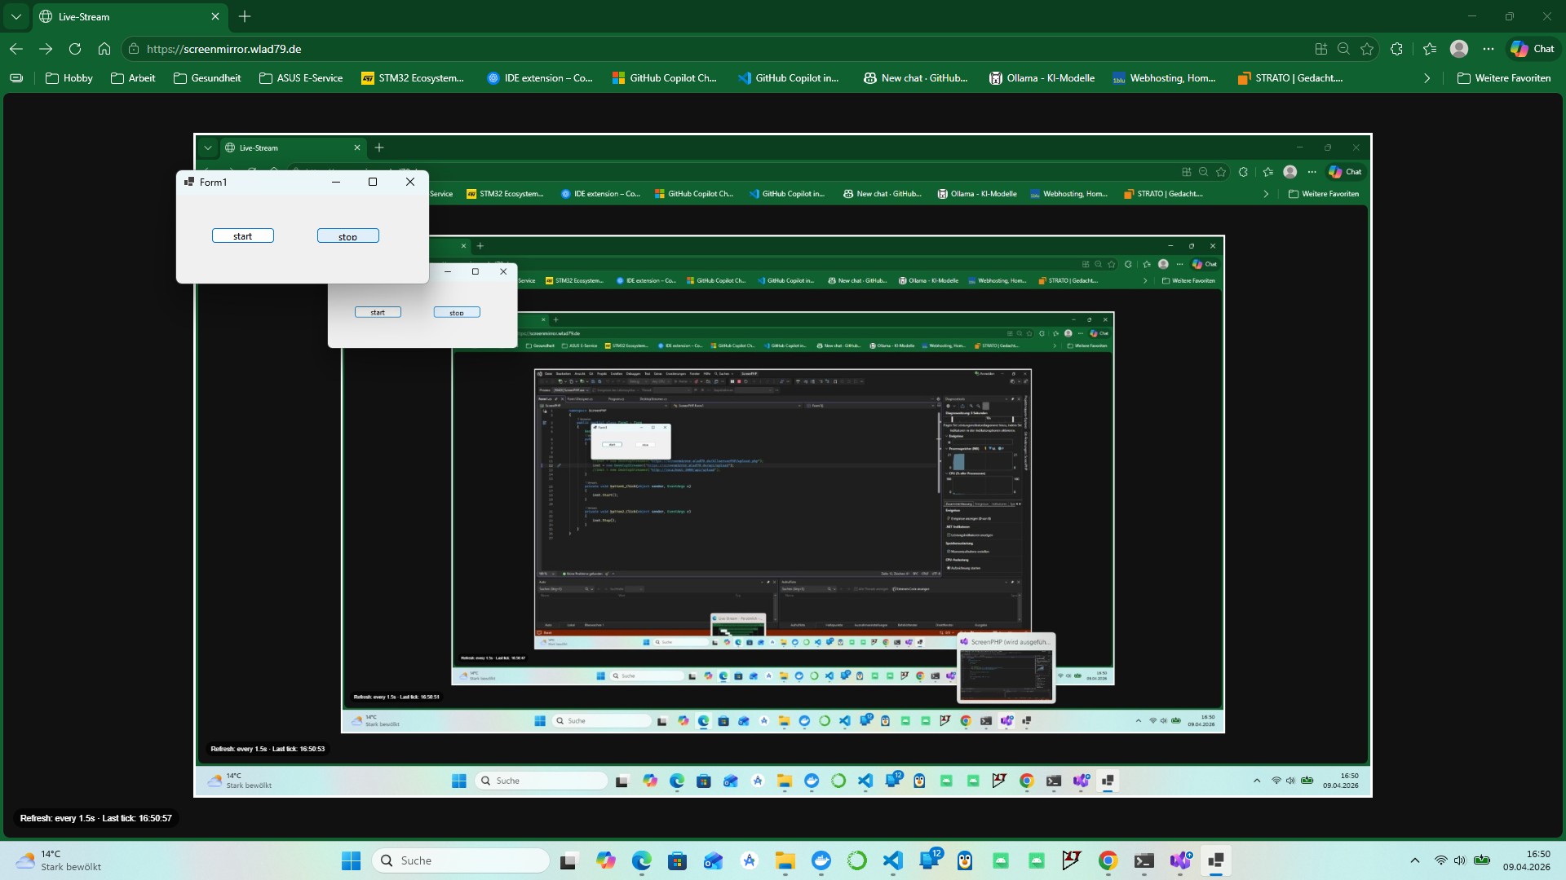The height and width of the screenshot is (880, 1566).
Task: Add this page to favorites star
Action: (x=1367, y=49)
